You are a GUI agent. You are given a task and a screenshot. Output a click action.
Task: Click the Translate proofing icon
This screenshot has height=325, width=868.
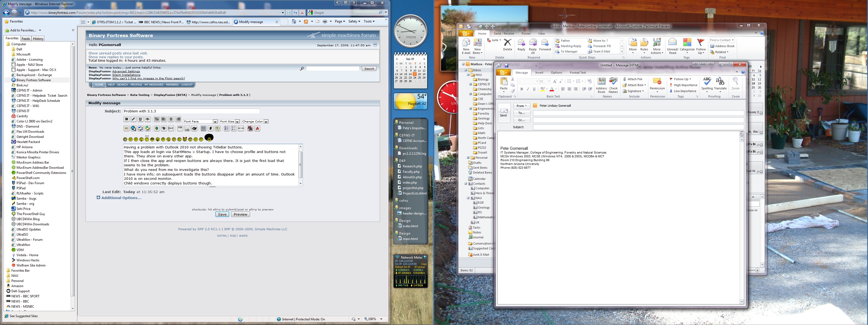pos(720,84)
